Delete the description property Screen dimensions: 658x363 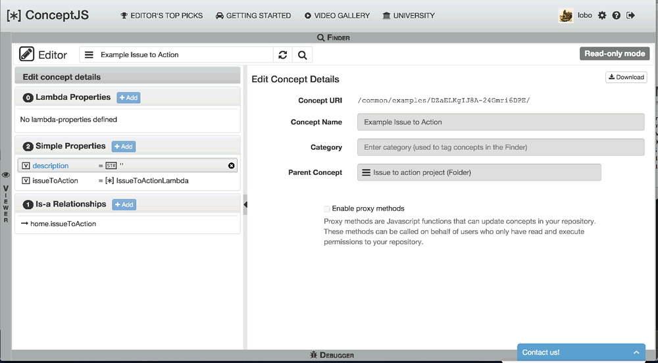click(x=231, y=166)
